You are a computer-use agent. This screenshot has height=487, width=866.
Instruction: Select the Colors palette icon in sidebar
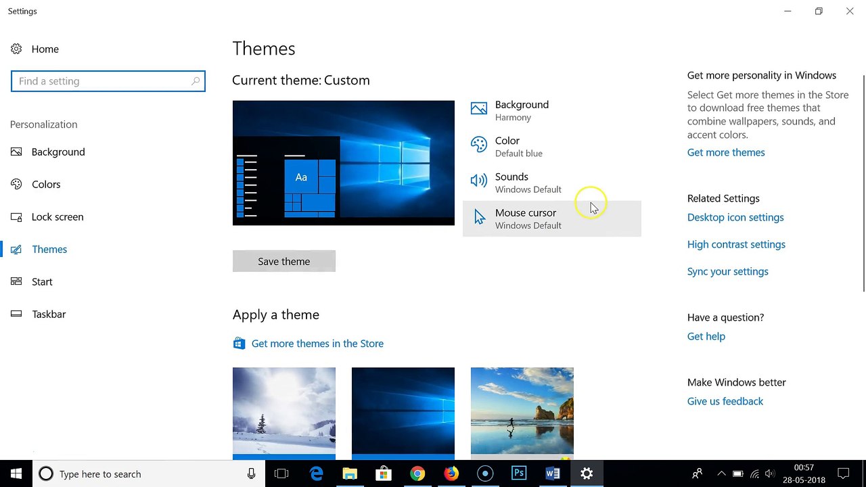pos(16,184)
